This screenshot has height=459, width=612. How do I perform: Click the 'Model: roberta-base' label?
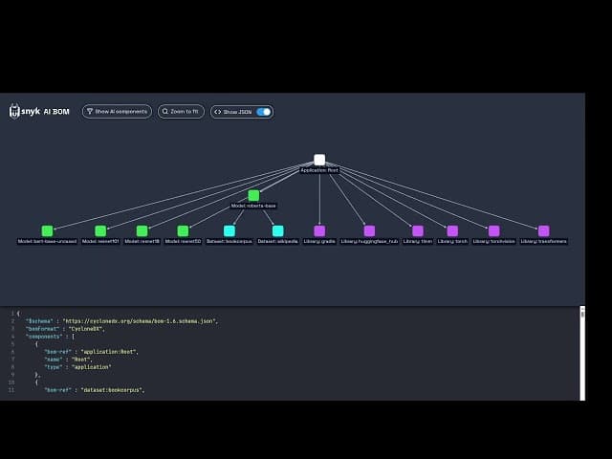tap(253, 206)
